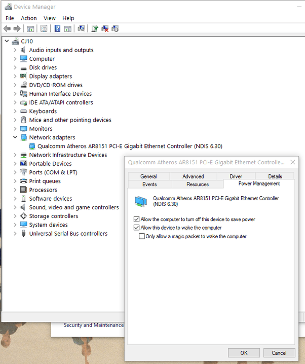The width and height of the screenshot is (305, 364).
Task: Expand the System devices category
Action: coord(15,225)
